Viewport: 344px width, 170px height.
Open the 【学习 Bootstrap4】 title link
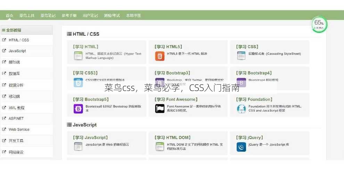pyautogui.click(x=254, y=73)
